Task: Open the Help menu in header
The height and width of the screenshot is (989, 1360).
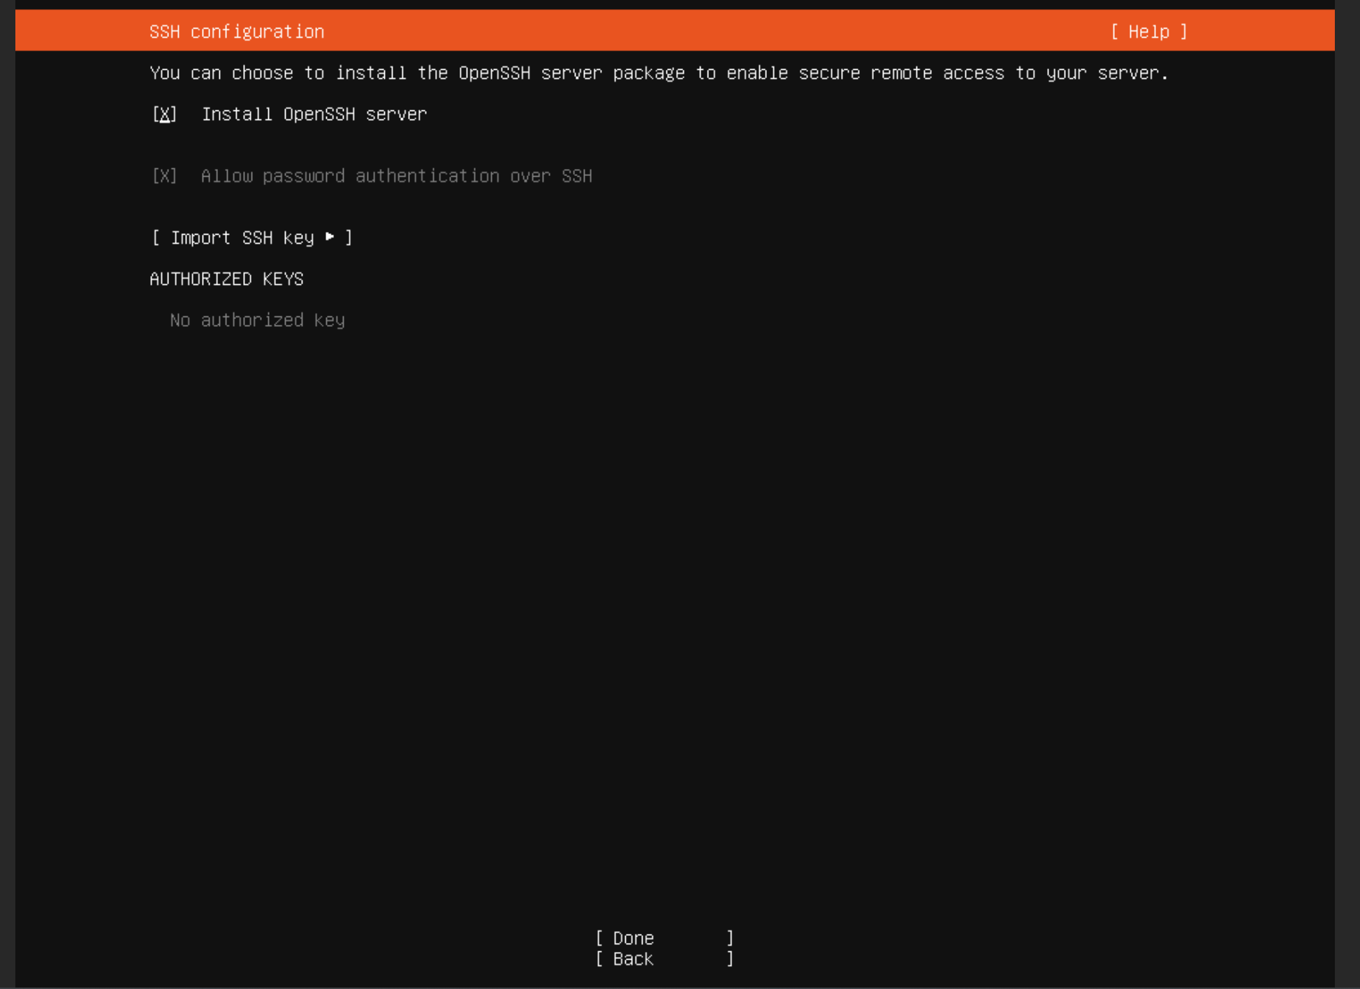Action: click(1148, 32)
